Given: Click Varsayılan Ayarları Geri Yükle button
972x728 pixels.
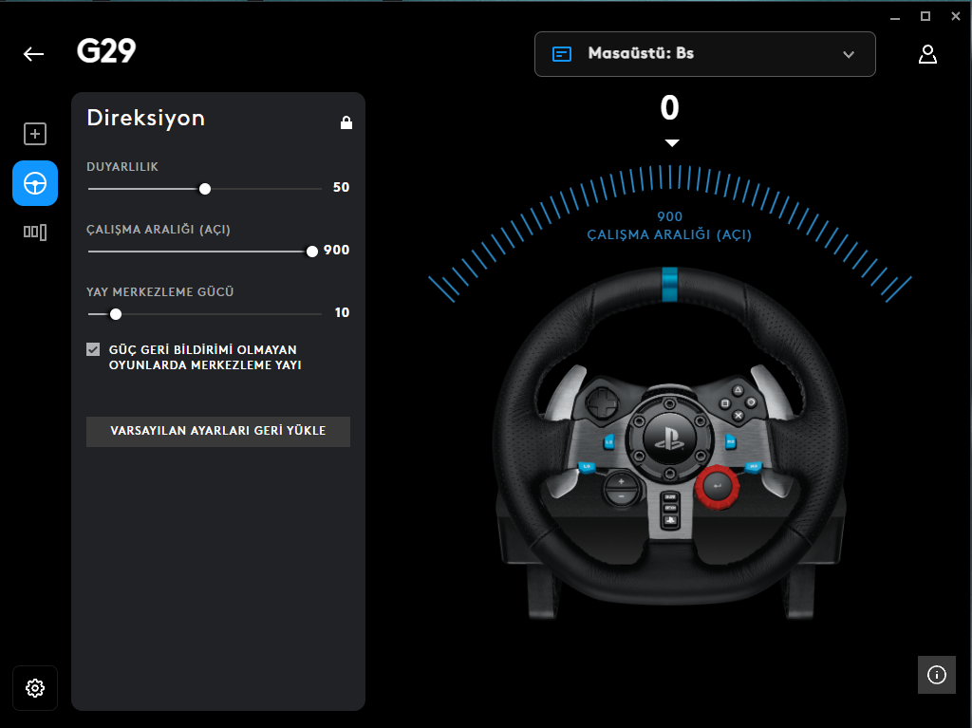Looking at the screenshot, I should point(218,431).
